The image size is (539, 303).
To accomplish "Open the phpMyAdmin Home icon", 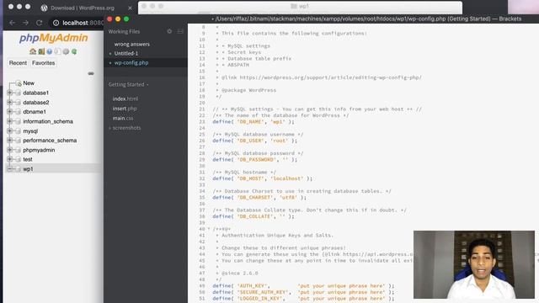I will click(x=33, y=51).
